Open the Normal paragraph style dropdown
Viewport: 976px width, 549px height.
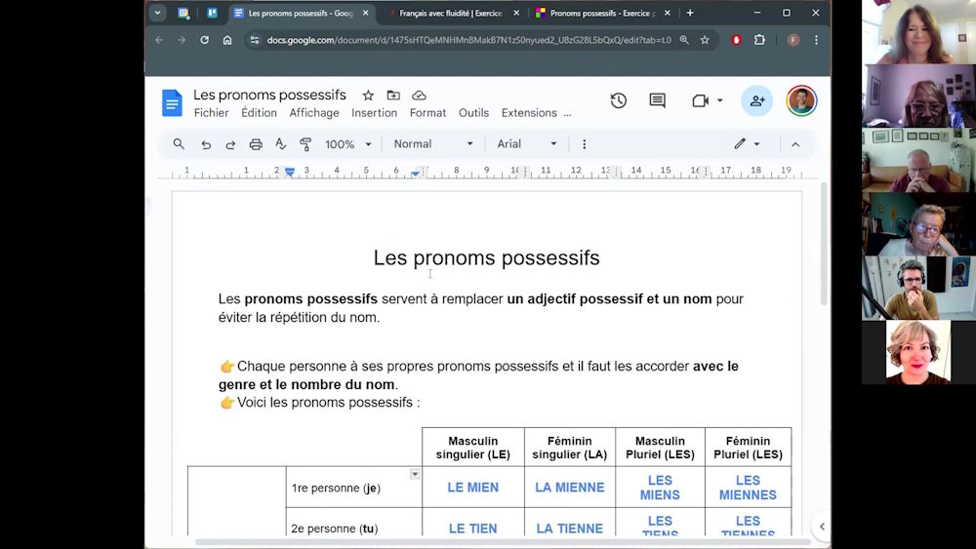click(433, 144)
